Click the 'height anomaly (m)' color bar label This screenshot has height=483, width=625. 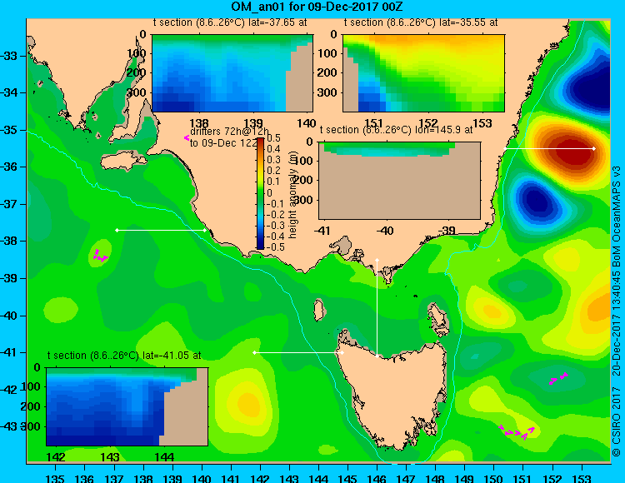[x=292, y=194]
